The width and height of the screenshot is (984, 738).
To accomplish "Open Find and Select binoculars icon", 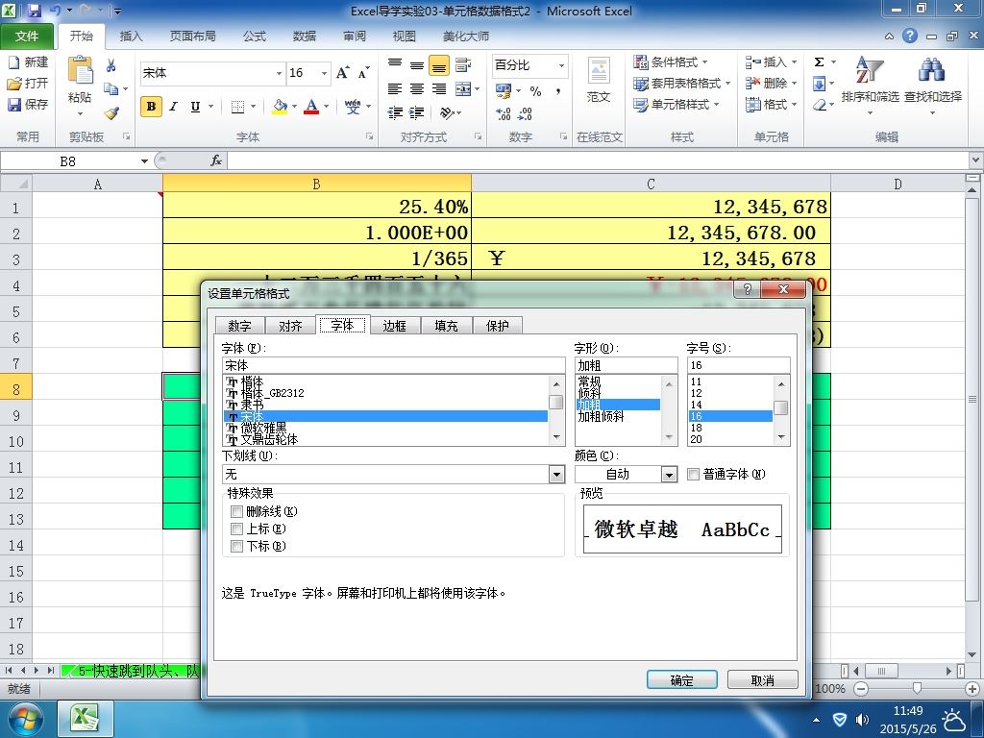I will [932, 70].
